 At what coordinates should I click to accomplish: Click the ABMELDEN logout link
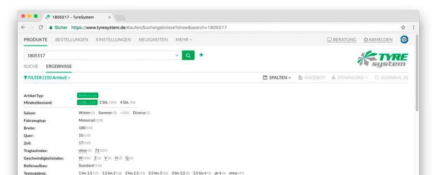click(x=378, y=40)
